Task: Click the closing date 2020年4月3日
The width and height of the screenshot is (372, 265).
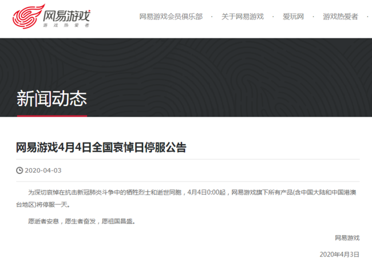Action: 339,254
